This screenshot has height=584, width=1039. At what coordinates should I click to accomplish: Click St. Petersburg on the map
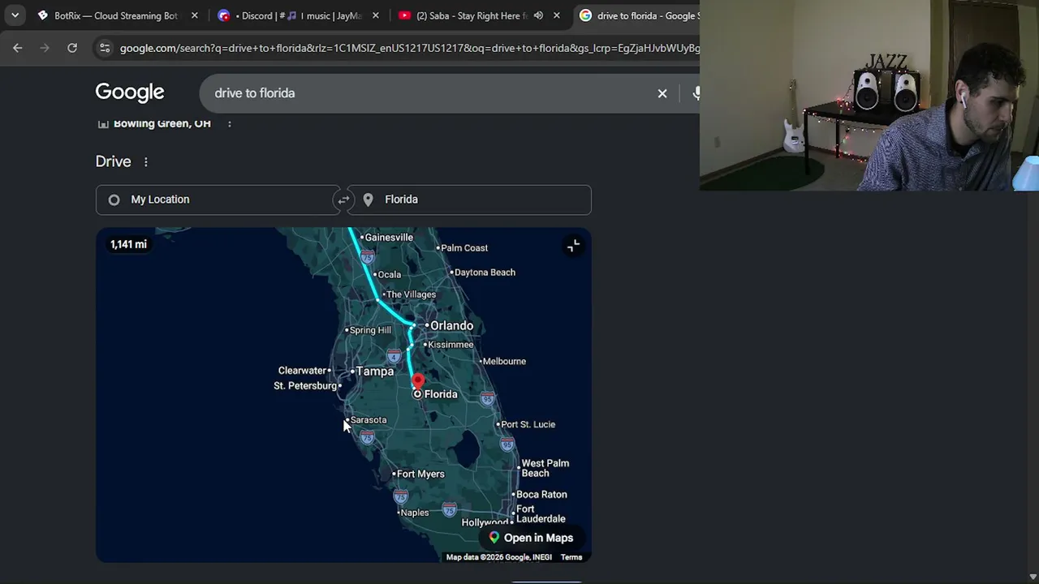pyautogui.click(x=305, y=385)
